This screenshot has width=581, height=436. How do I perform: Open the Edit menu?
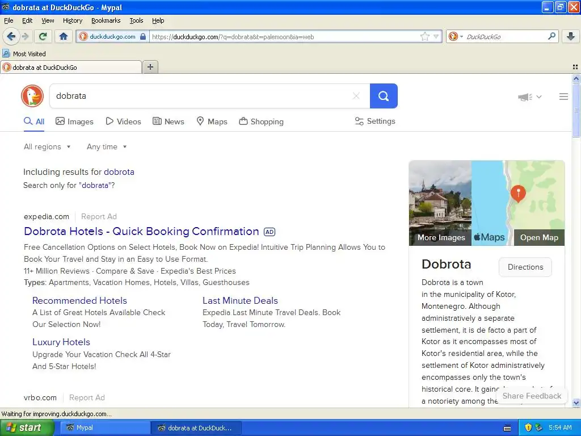coord(27,20)
